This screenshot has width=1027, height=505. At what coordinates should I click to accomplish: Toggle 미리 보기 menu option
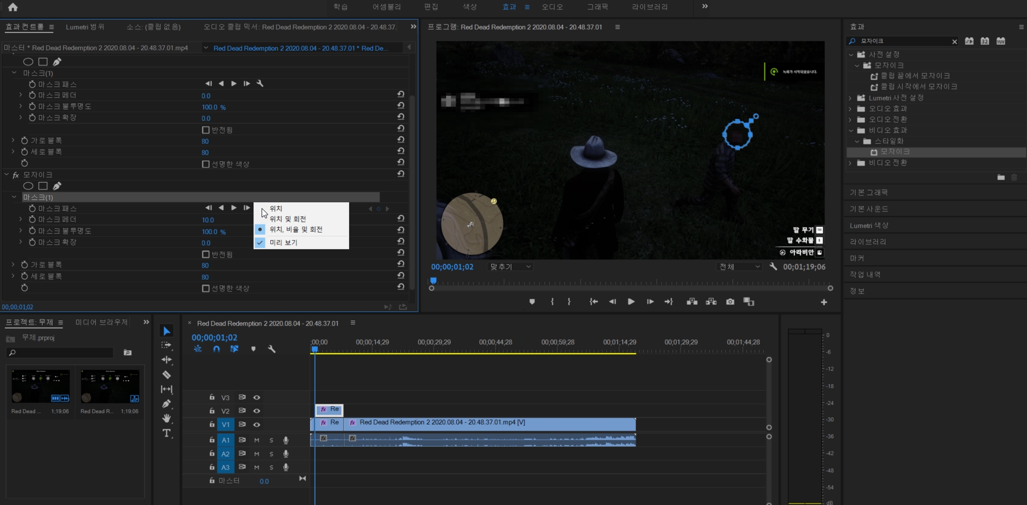(x=301, y=242)
